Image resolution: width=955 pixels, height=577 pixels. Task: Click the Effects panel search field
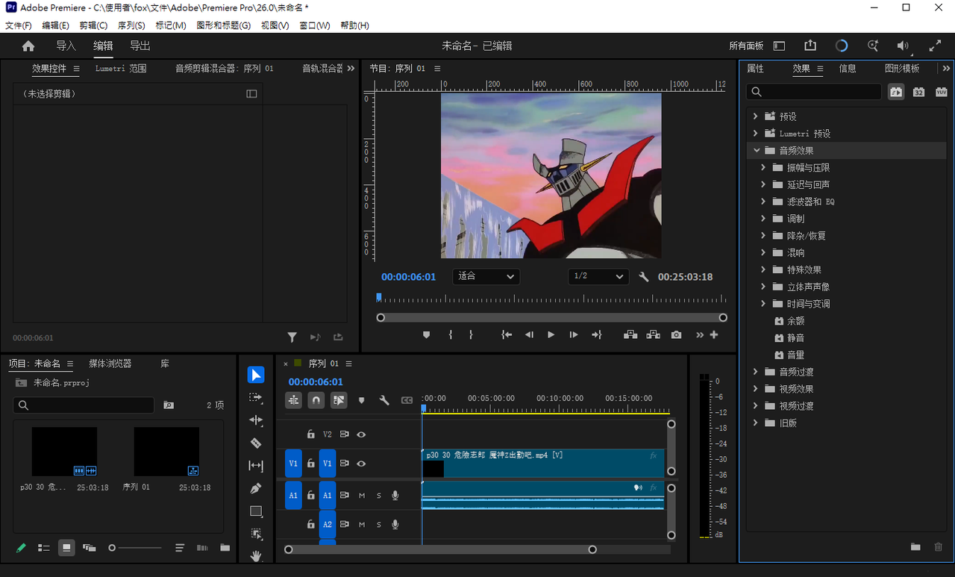814,92
